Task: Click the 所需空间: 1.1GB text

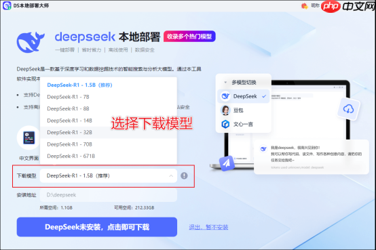Action: pos(56,207)
